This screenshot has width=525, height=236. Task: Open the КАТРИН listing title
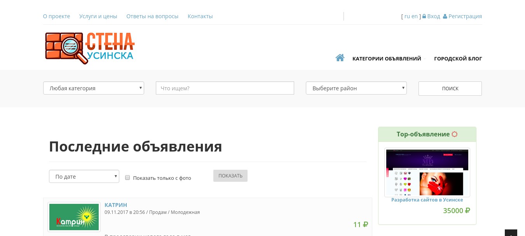[x=116, y=205]
